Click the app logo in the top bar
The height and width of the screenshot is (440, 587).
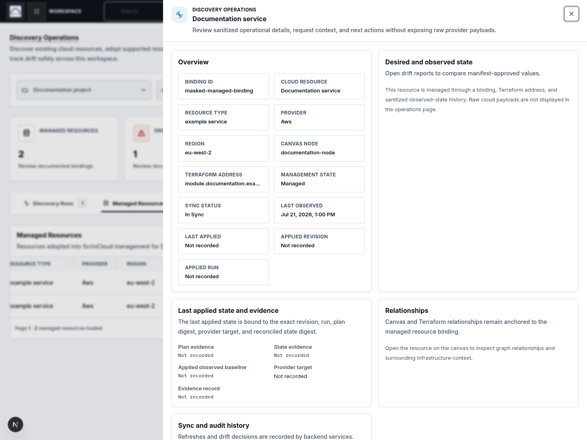click(x=15, y=11)
